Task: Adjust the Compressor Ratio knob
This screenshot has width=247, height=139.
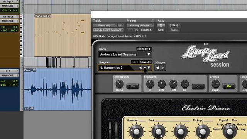Action: [119, 84]
